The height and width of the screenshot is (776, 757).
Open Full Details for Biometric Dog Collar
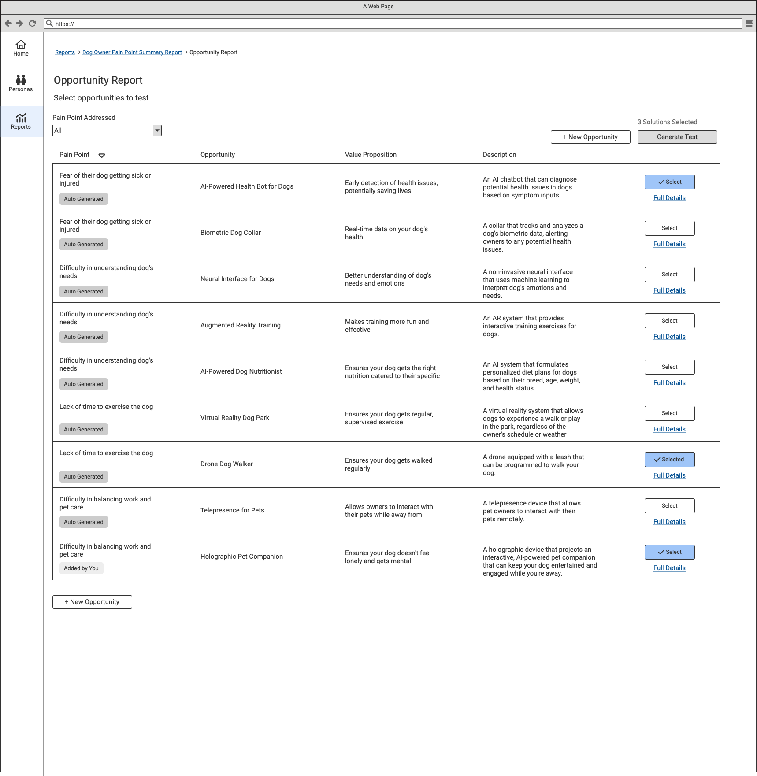tap(669, 244)
